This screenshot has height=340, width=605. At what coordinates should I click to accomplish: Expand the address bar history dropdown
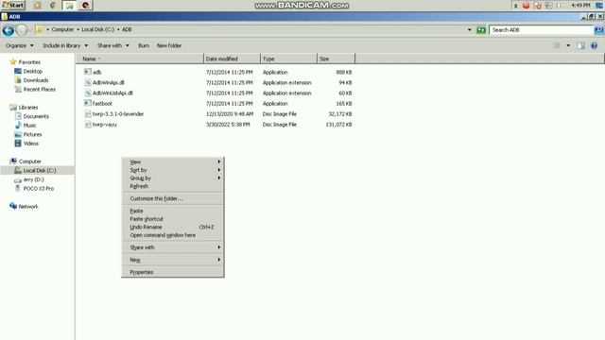click(x=469, y=29)
